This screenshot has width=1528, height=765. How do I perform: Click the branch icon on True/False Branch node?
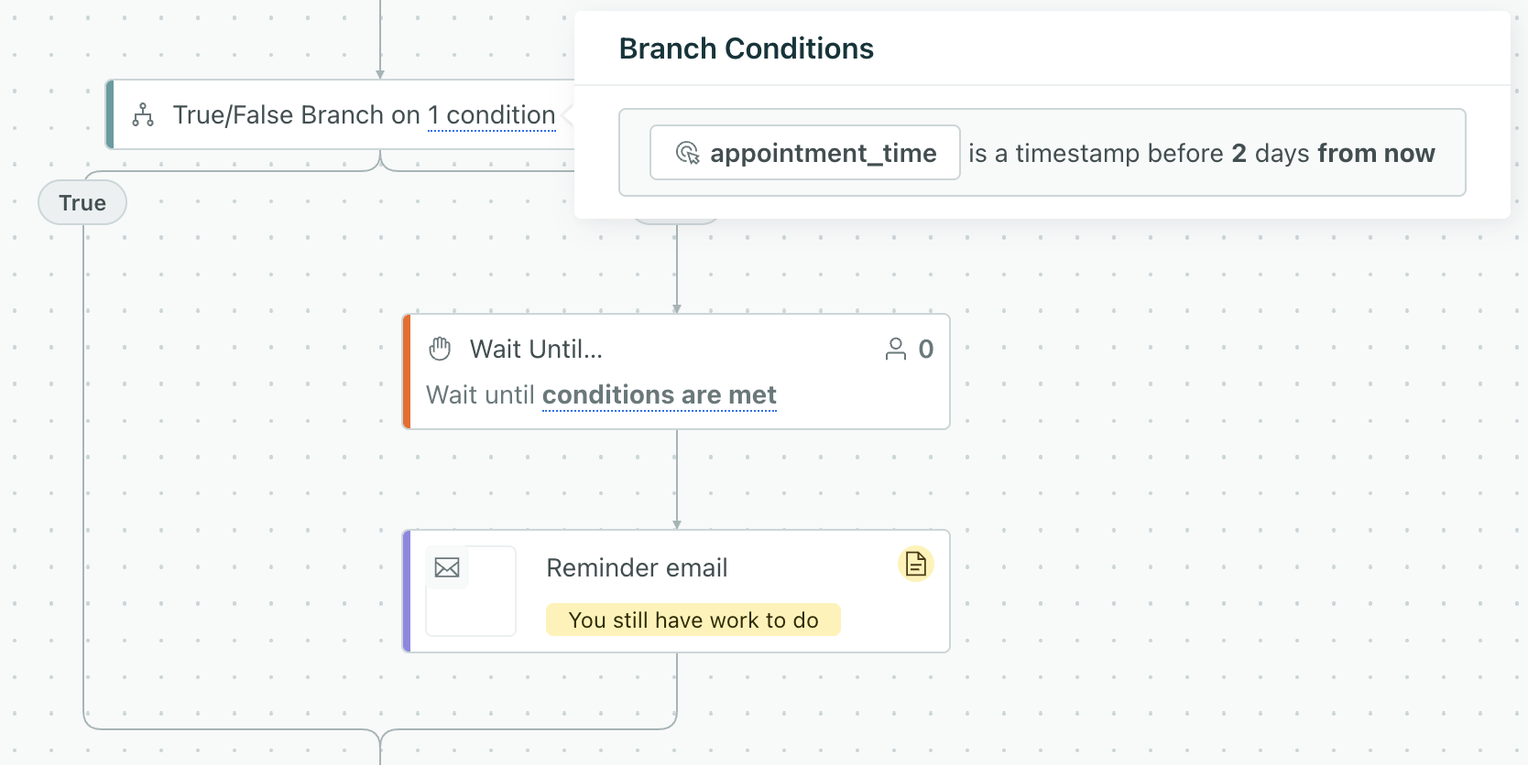click(x=142, y=114)
